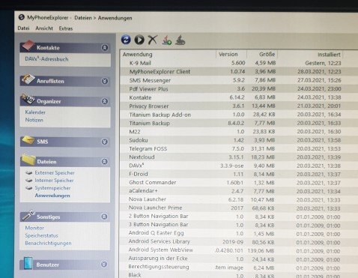Click the blue refresh icon in toolbar
Screen dimensions: 358x278
pyautogui.click(x=126, y=40)
